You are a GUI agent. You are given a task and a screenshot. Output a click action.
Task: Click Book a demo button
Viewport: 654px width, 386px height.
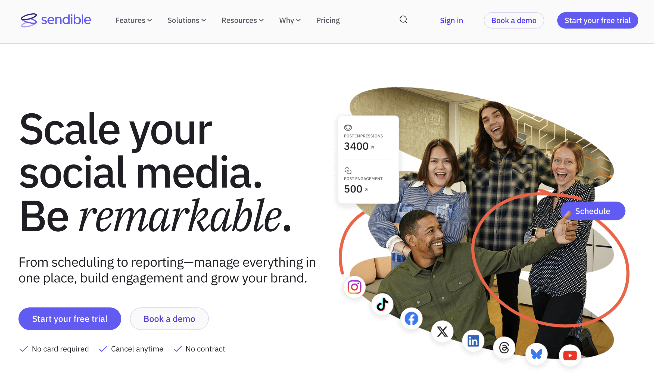[169, 319]
